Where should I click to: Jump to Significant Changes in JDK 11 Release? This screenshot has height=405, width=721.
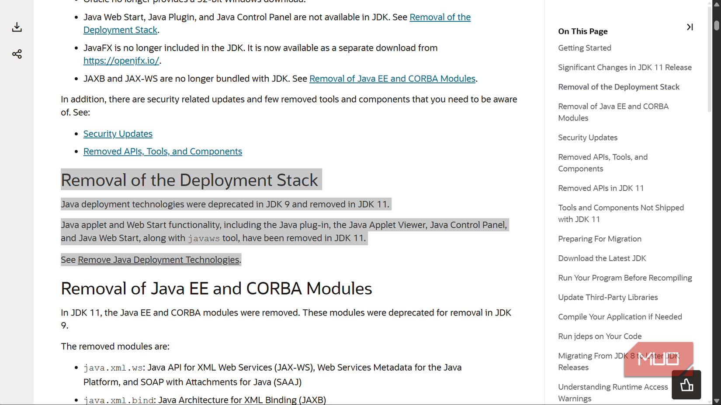point(625,68)
